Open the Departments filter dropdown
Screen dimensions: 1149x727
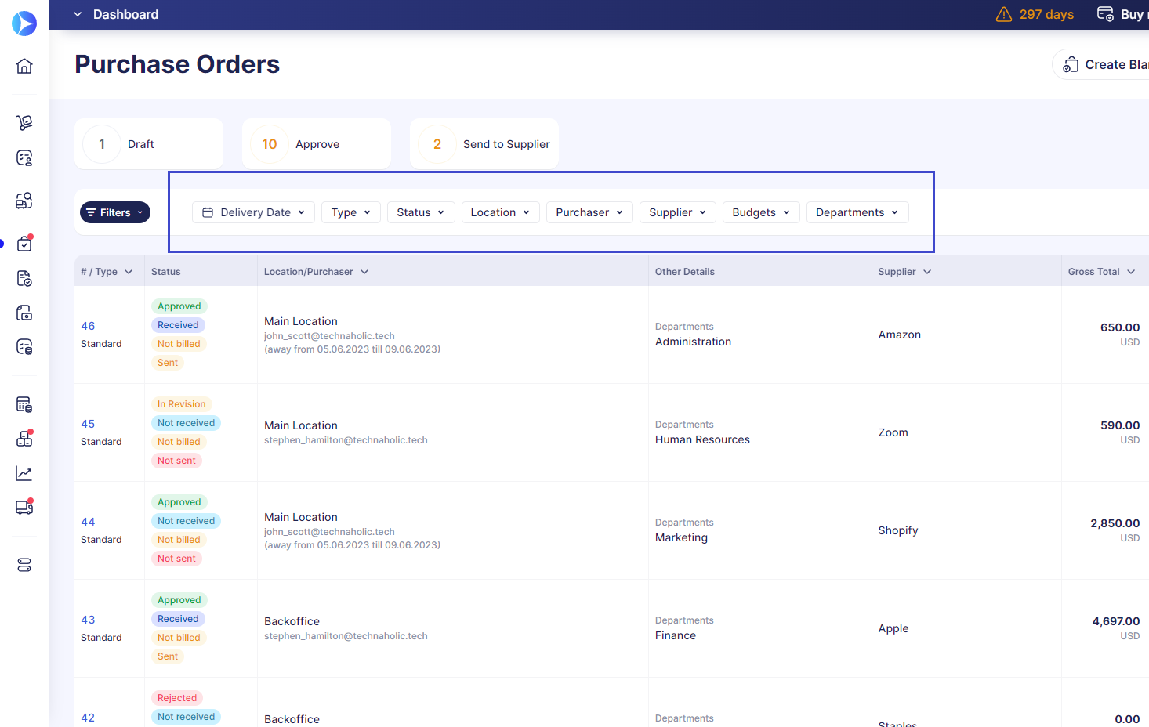point(857,212)
